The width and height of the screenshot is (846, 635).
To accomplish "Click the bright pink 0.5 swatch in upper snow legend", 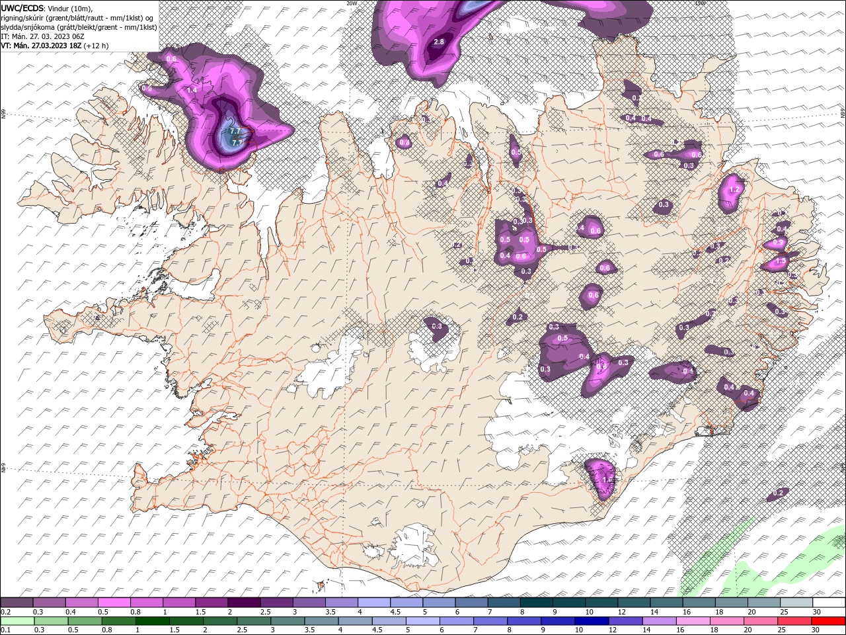I will click(114, 603).
